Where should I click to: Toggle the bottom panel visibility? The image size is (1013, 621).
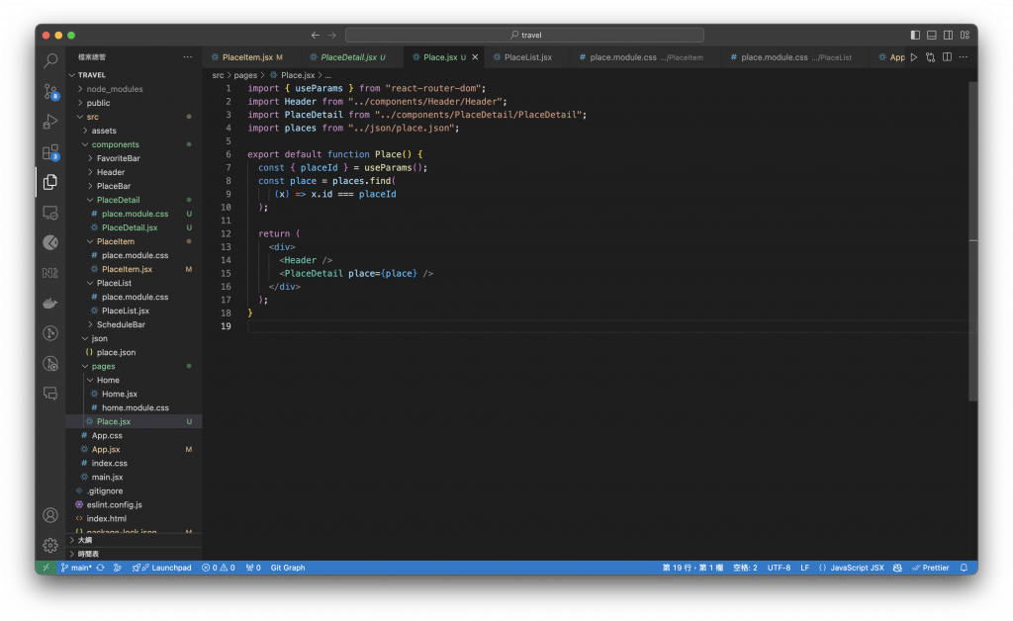[x=932, y=35]
